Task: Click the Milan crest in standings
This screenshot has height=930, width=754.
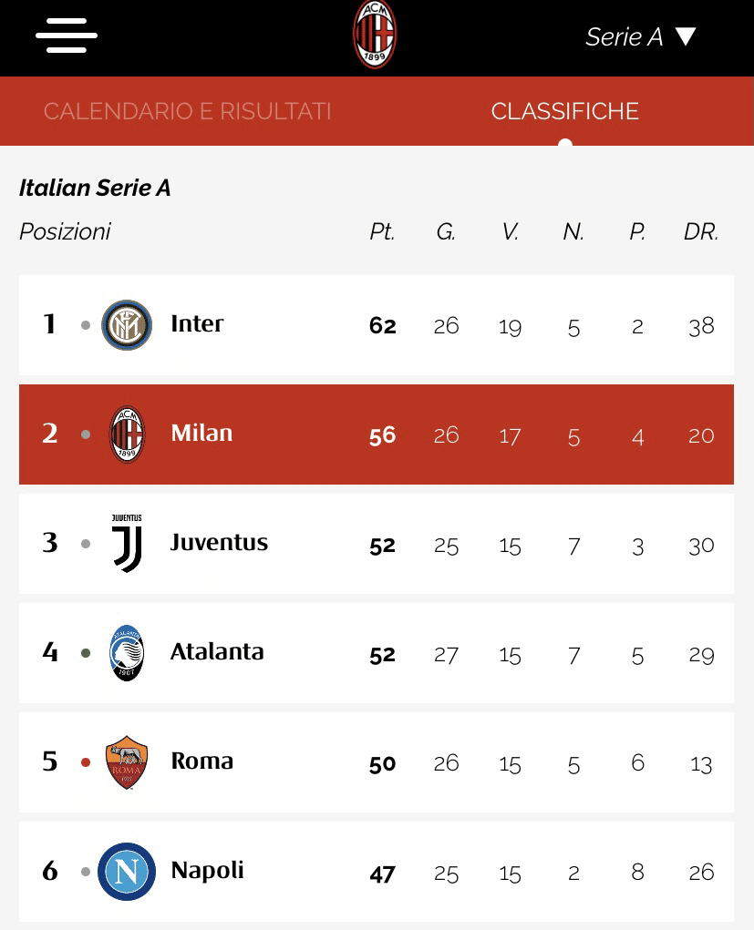Action: tap(127, 434)
